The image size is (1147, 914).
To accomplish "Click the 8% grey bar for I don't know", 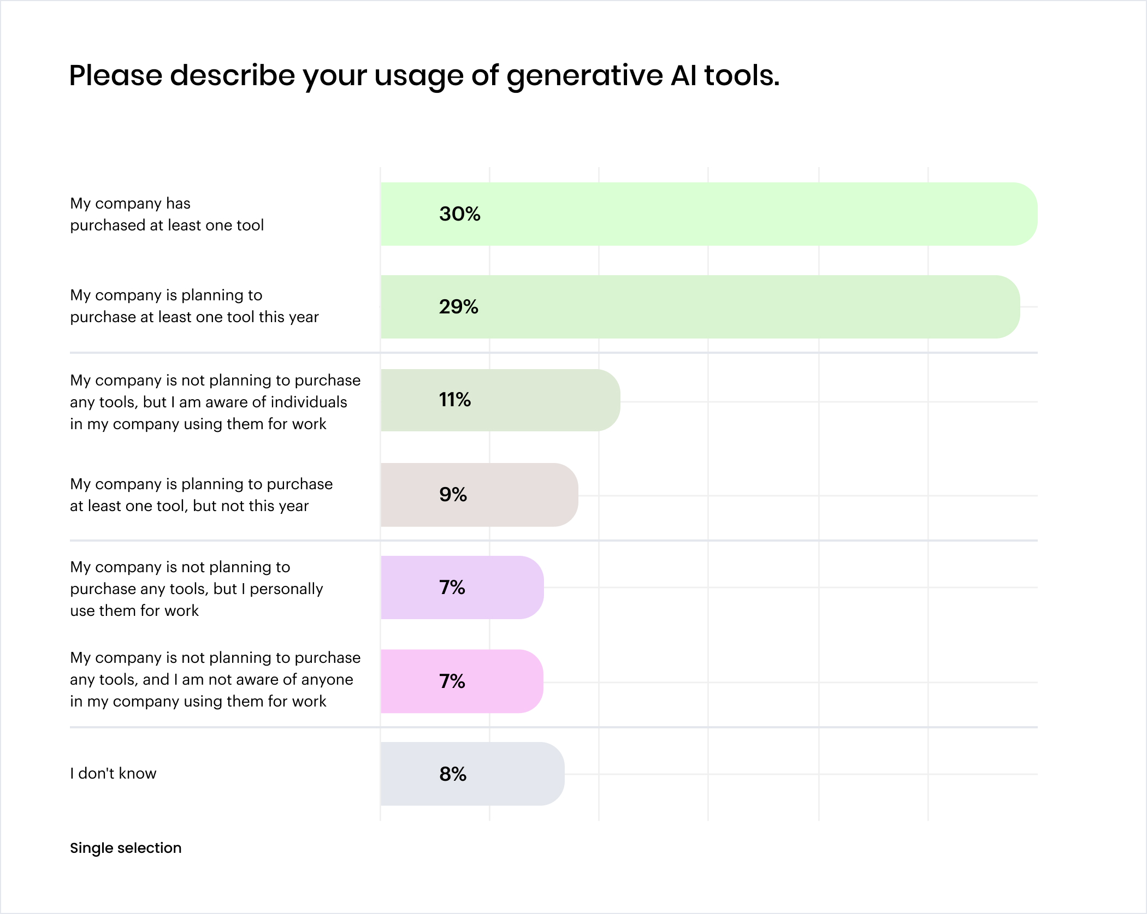I will click(472, 774).
